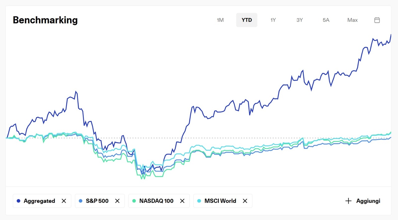Open the calendar date range picker
398x220 pixels.
point(377,20)
